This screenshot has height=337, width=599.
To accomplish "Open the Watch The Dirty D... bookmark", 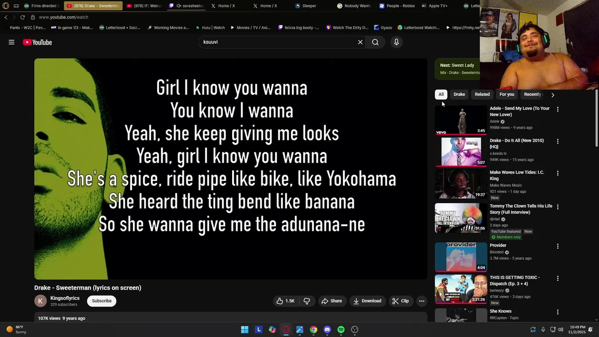I will click(x=347, y=28).
